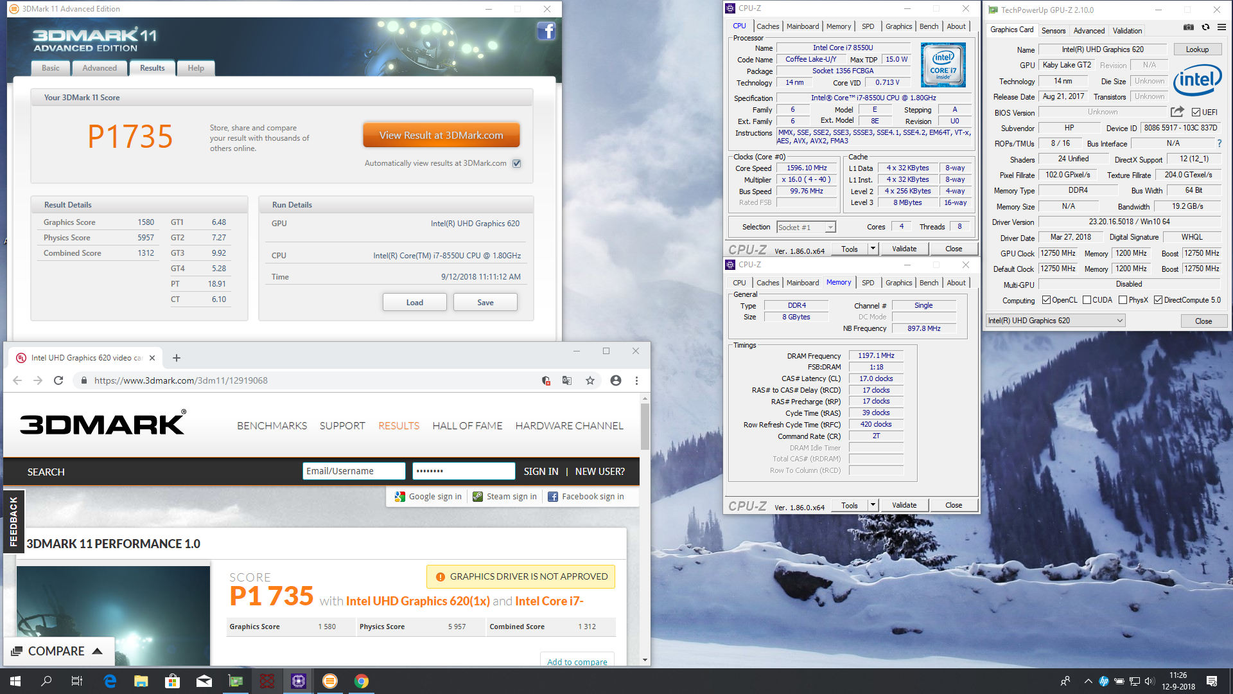
Task: Refresh GPU-Z data via the refresh icon
Action: (x=1205, y=27)
